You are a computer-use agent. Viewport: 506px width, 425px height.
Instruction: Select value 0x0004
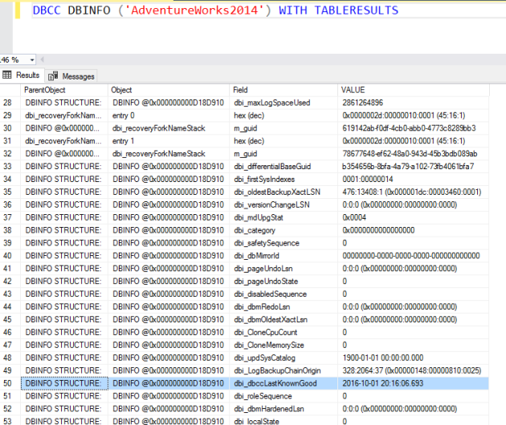(x=414, y=217)
